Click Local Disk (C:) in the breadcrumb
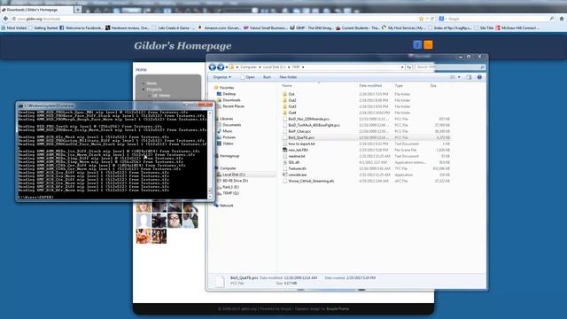This screenshot has width=567, height=319. (274, 67)
